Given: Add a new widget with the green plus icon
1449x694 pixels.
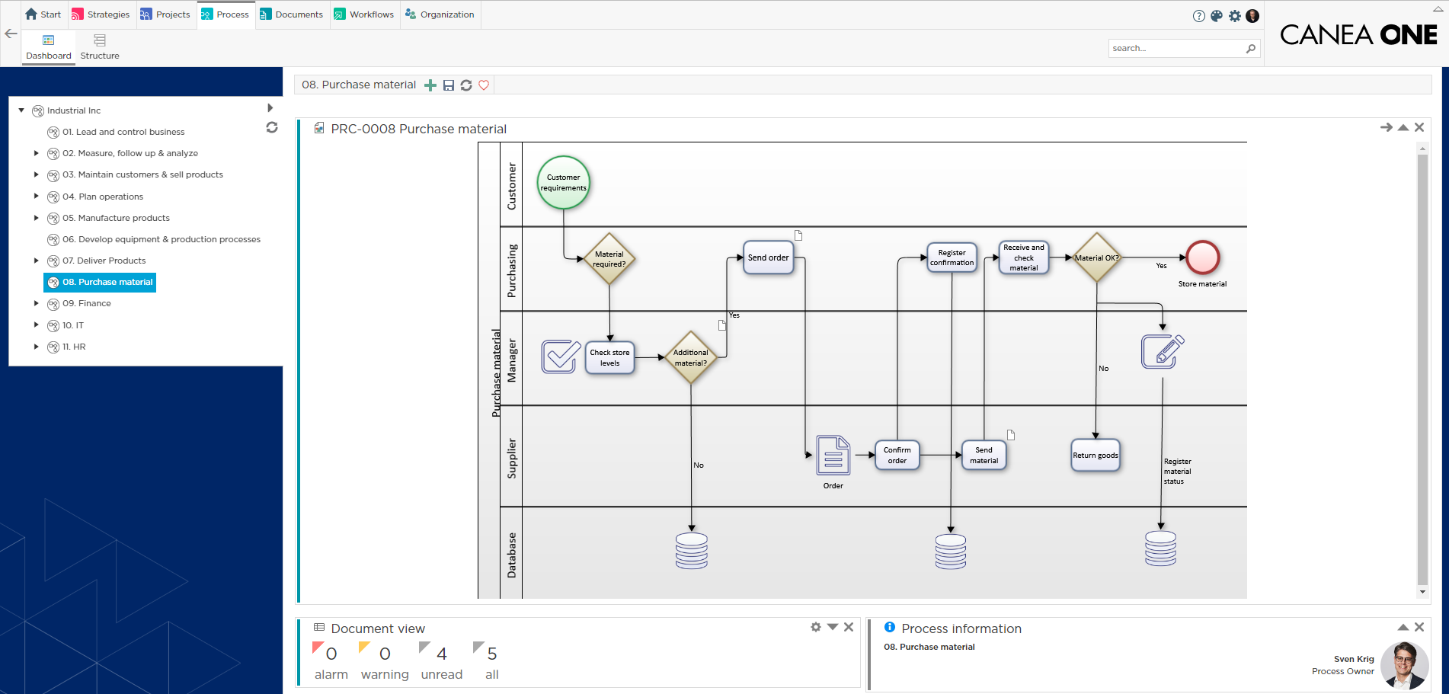Looking at the screenshot, I should click(430, 85).
